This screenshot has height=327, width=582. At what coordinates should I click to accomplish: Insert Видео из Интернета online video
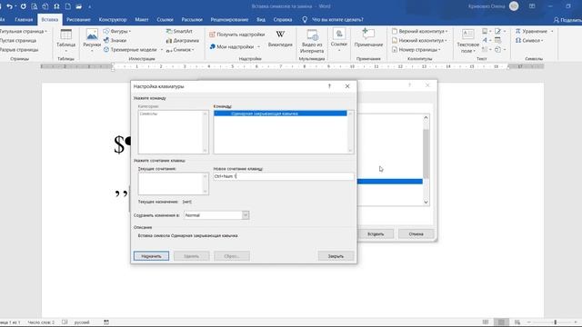click(312, 41)
